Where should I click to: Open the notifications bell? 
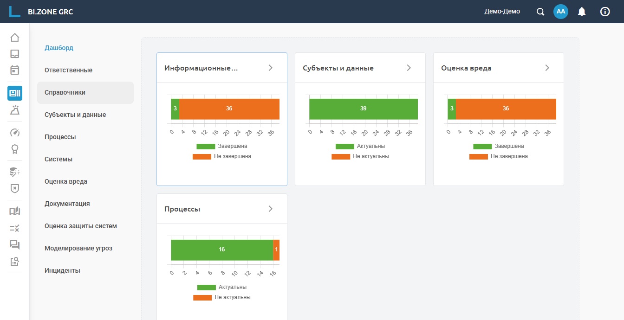click(582, 12)
